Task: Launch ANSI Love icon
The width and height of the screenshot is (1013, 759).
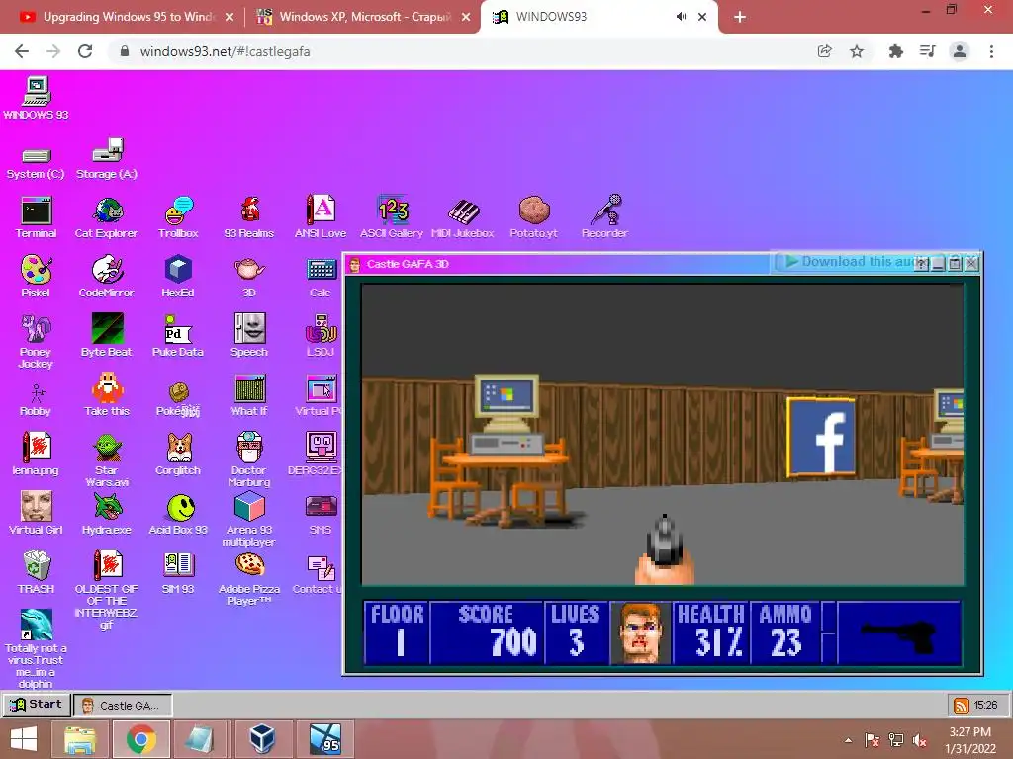Action: tap(321, 217)
